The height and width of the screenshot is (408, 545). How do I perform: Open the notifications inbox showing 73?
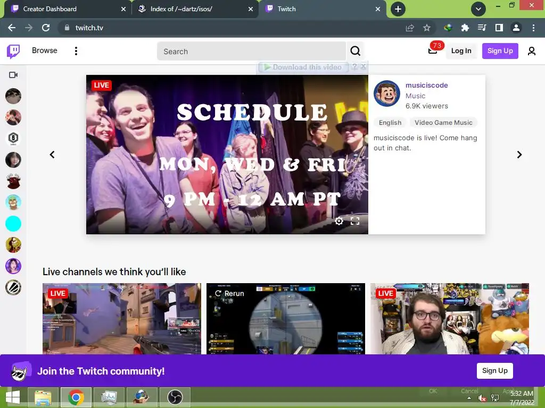tap(433, 50)
